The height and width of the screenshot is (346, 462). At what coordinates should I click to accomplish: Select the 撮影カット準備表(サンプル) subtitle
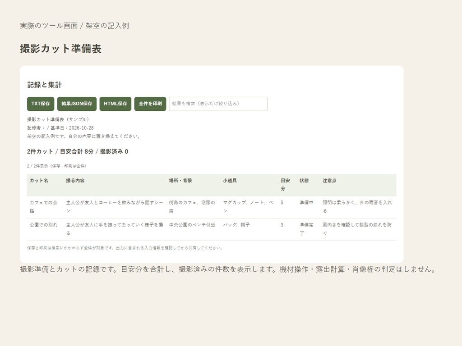[x=58, y=119]
